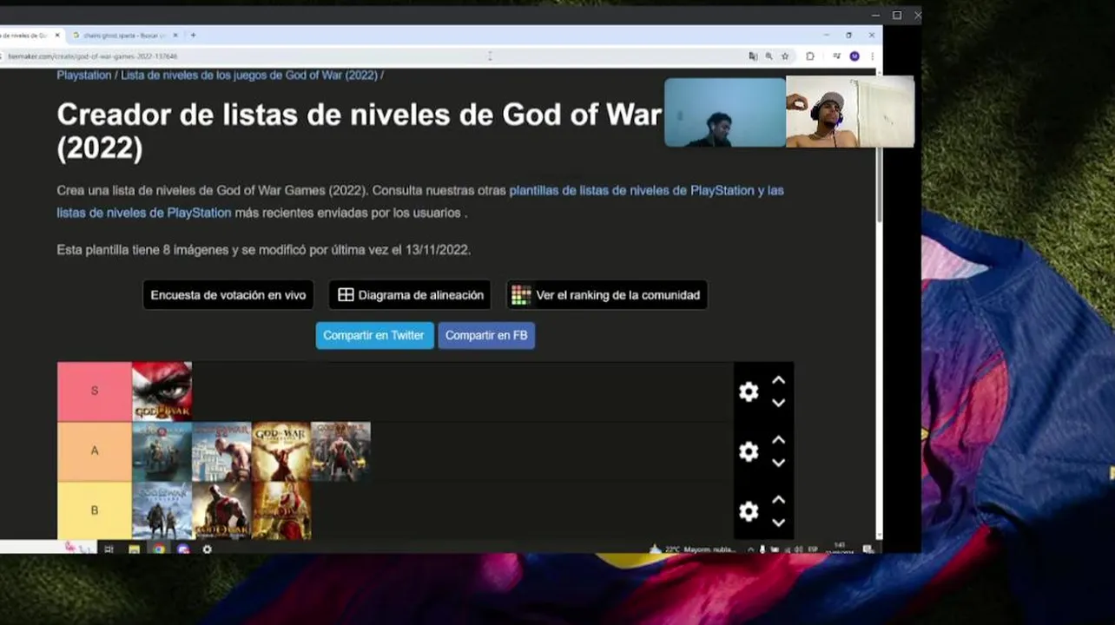1115x625 pixels.
Task: Open a new browser tab
Action: (x=193, y=36)
